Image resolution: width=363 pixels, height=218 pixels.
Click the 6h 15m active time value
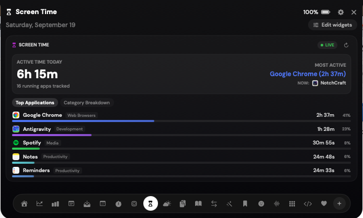[37, 74]
